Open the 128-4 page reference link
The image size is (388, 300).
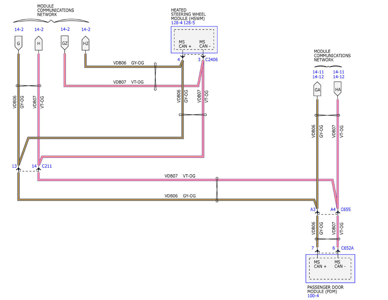(x=177, y=23)
